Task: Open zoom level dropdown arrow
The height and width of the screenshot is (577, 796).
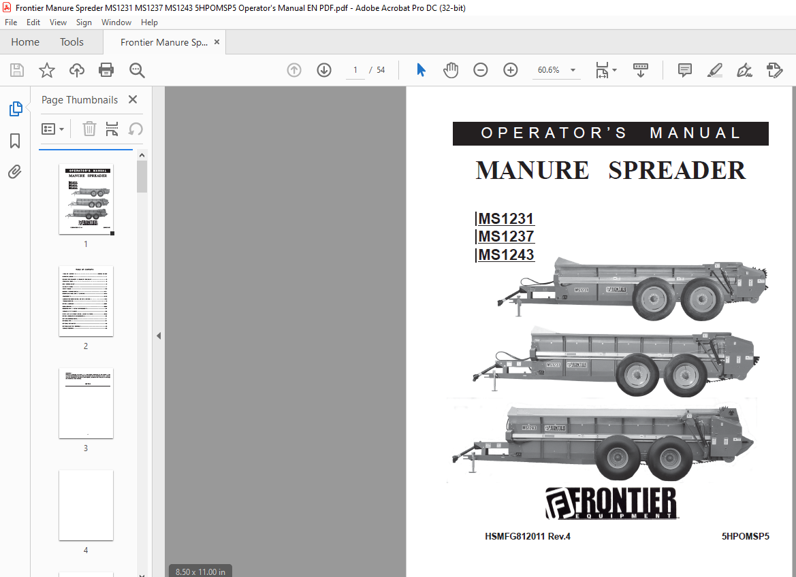Action: (573, 70)
